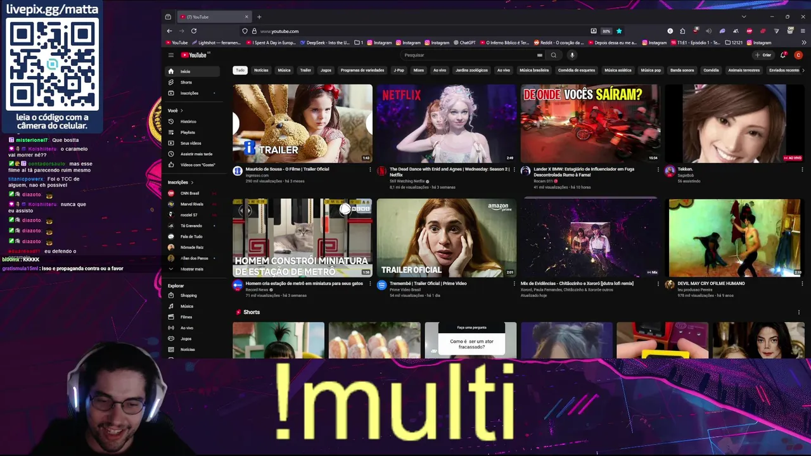Reload the browser page

click(x=194, y=31)
